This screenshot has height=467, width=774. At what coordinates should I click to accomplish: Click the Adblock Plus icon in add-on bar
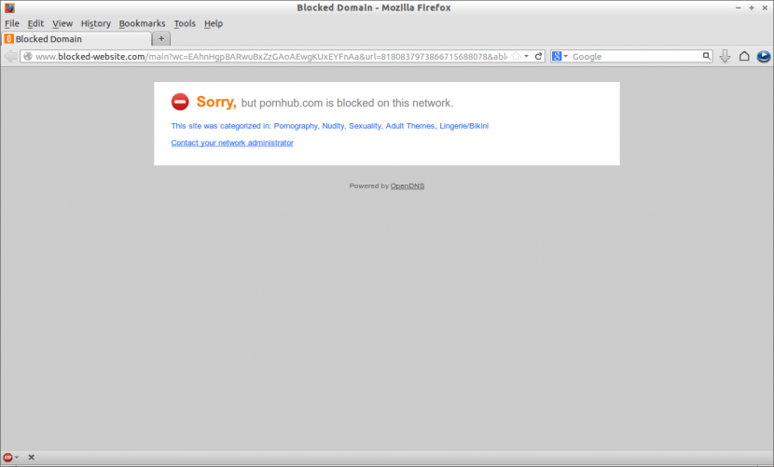click(x=7, y=457)
